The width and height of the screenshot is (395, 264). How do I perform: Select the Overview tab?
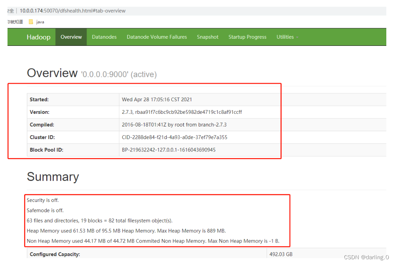pos(71,37)
